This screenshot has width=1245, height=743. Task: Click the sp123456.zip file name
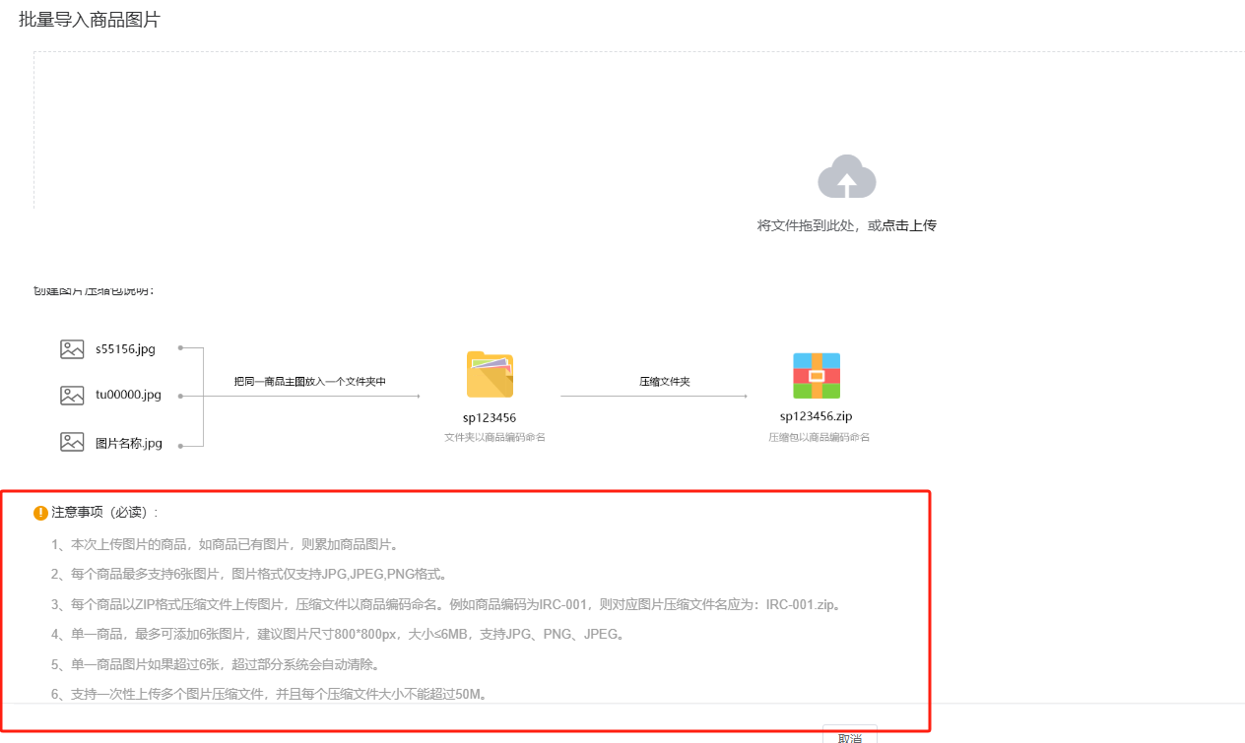click(x=818, y=416)
